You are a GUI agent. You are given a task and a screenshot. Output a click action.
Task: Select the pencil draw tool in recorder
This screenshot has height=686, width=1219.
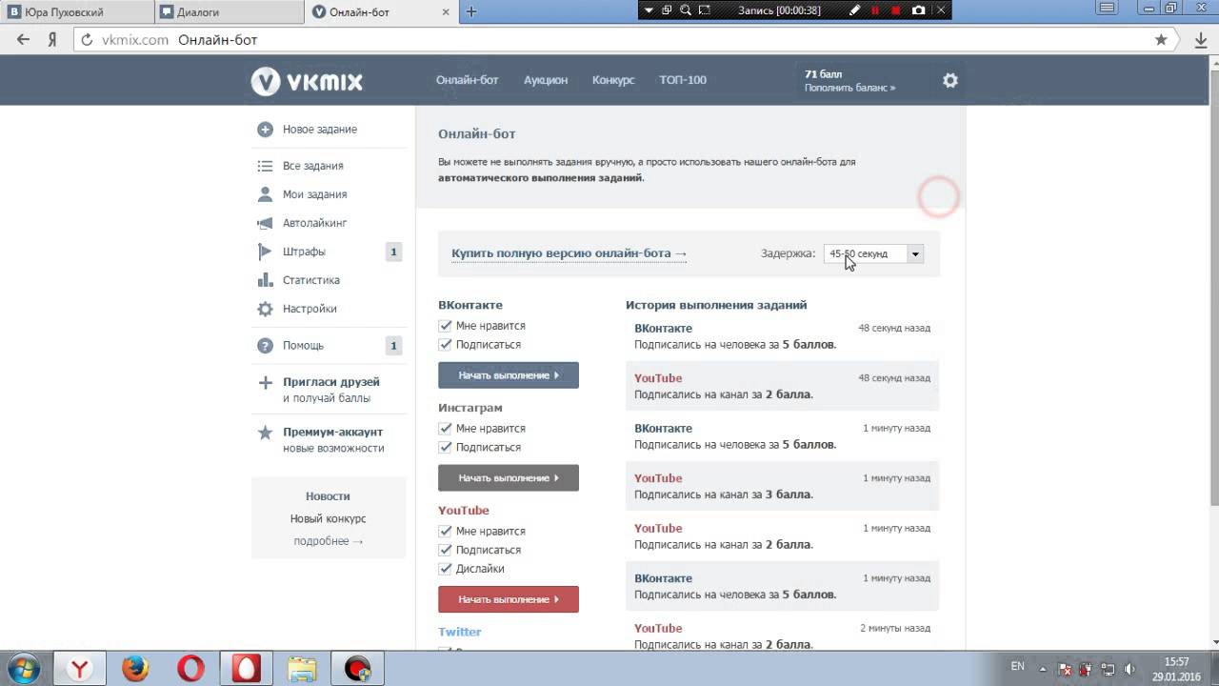pyautogui.click(x=854, y=10)
